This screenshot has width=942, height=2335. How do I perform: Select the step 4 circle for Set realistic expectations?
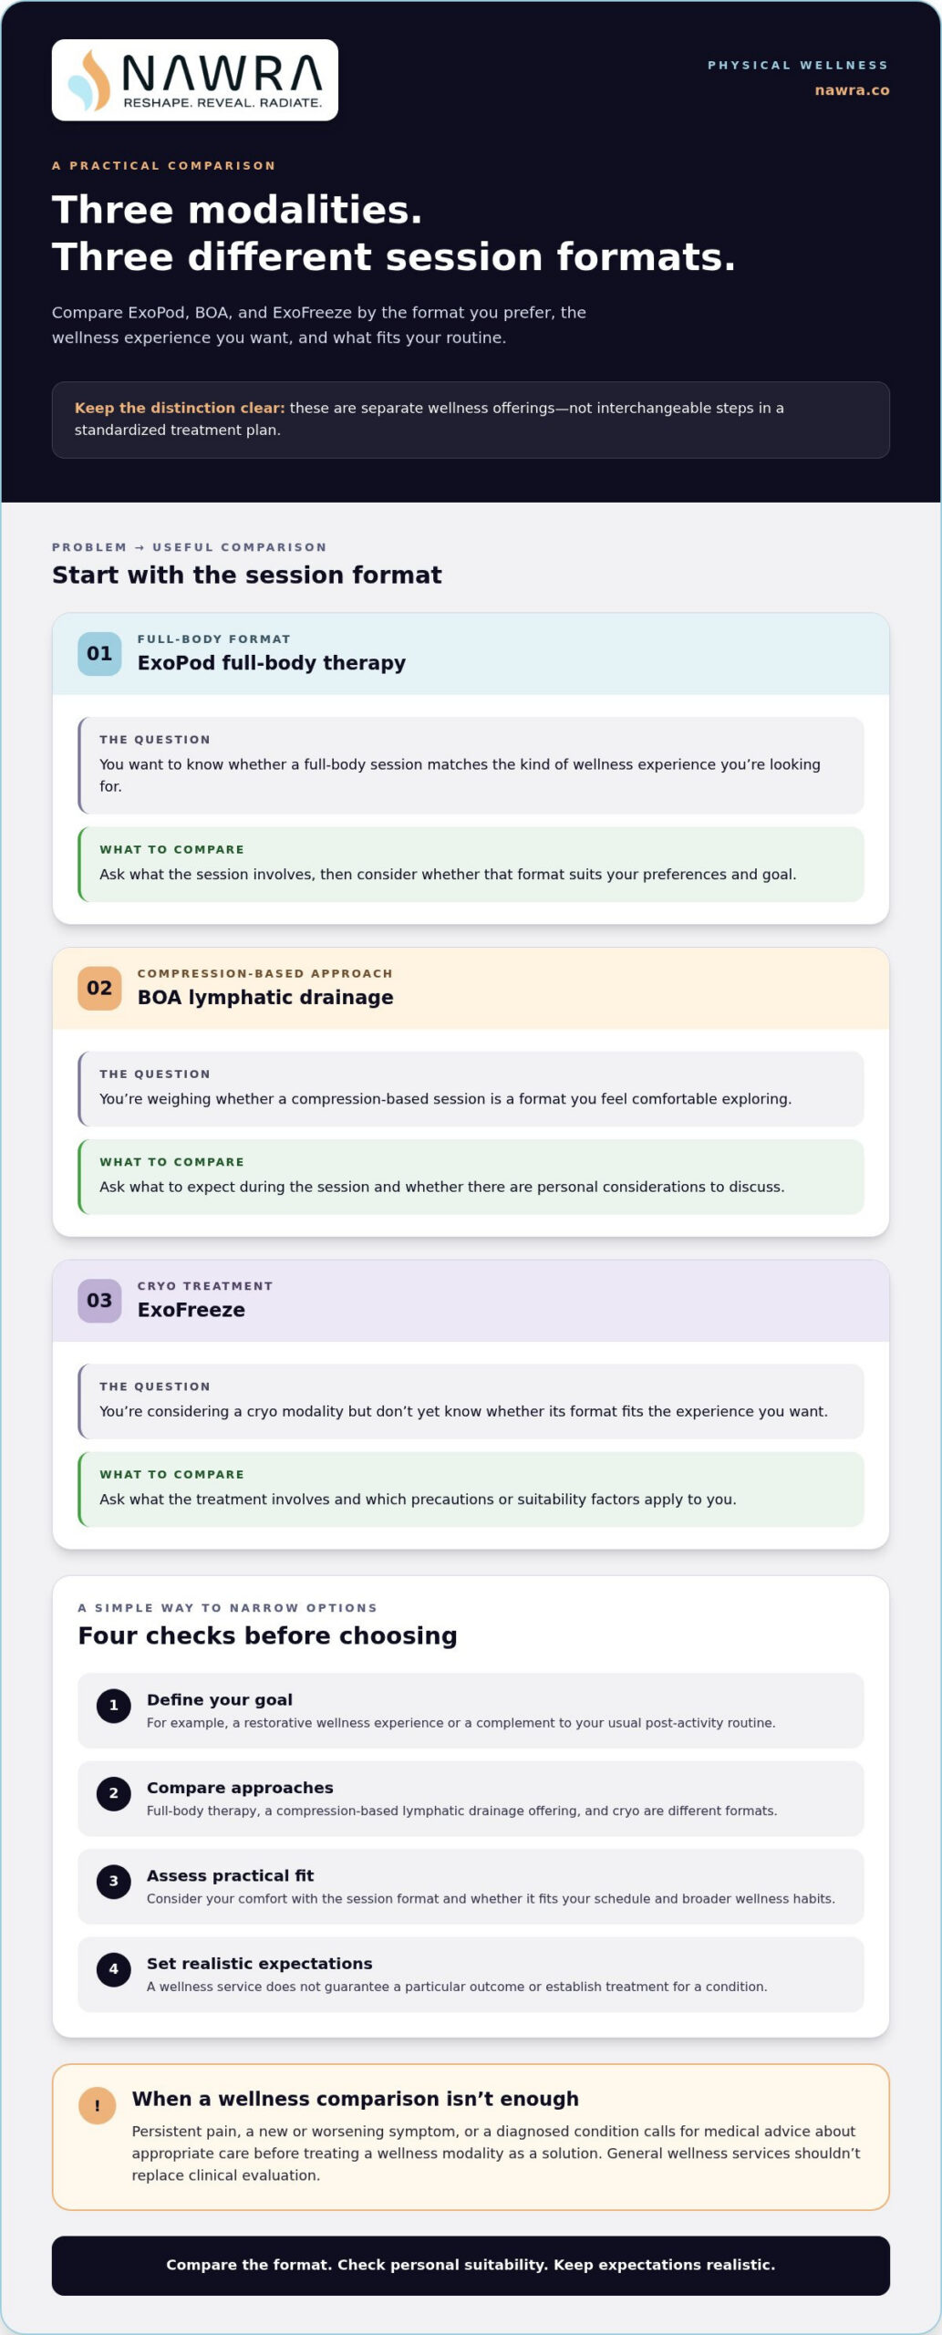tap(114, 1969)
